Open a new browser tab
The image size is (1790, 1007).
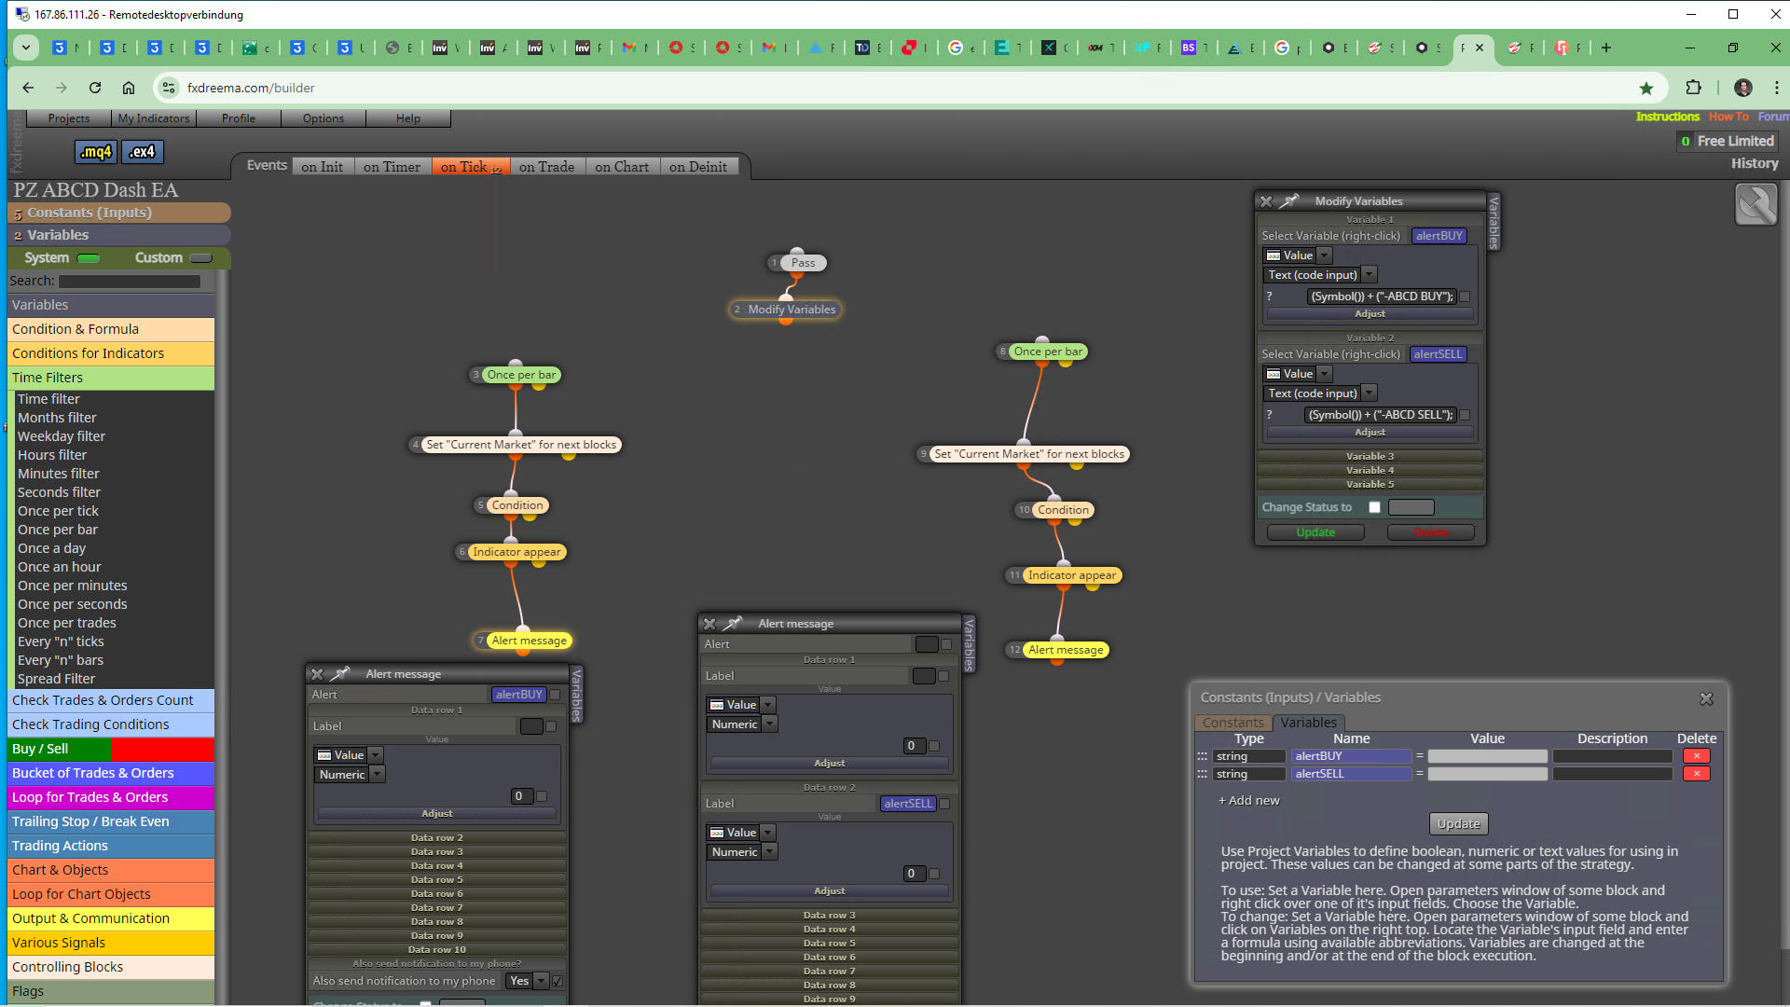click(1606, 48)
